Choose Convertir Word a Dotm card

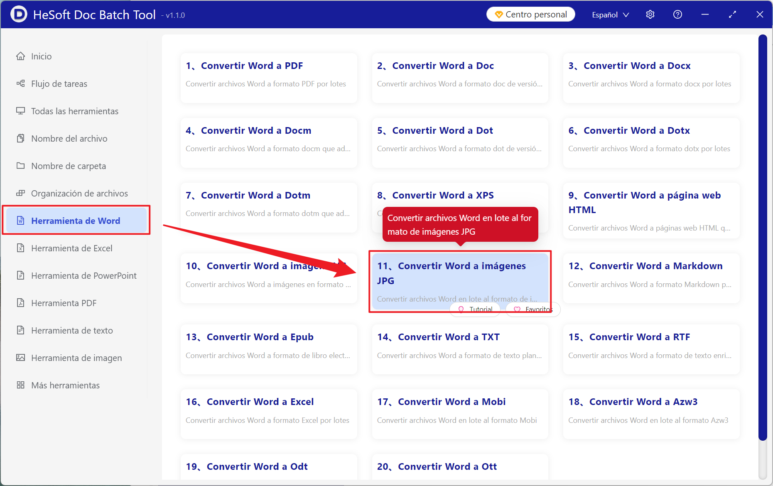pyautogui.click(x=269, y=207)
